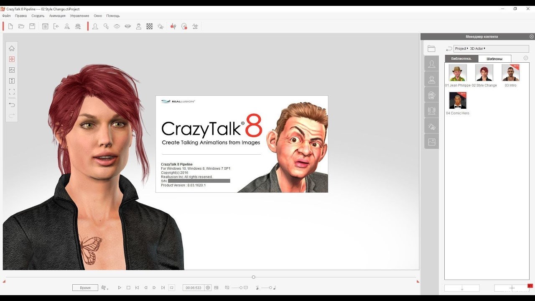Image resolution: width=535 pixels, height=301 pixels.
Task: Open the wind motion dropdown near Время
Action: coord(105,288)
